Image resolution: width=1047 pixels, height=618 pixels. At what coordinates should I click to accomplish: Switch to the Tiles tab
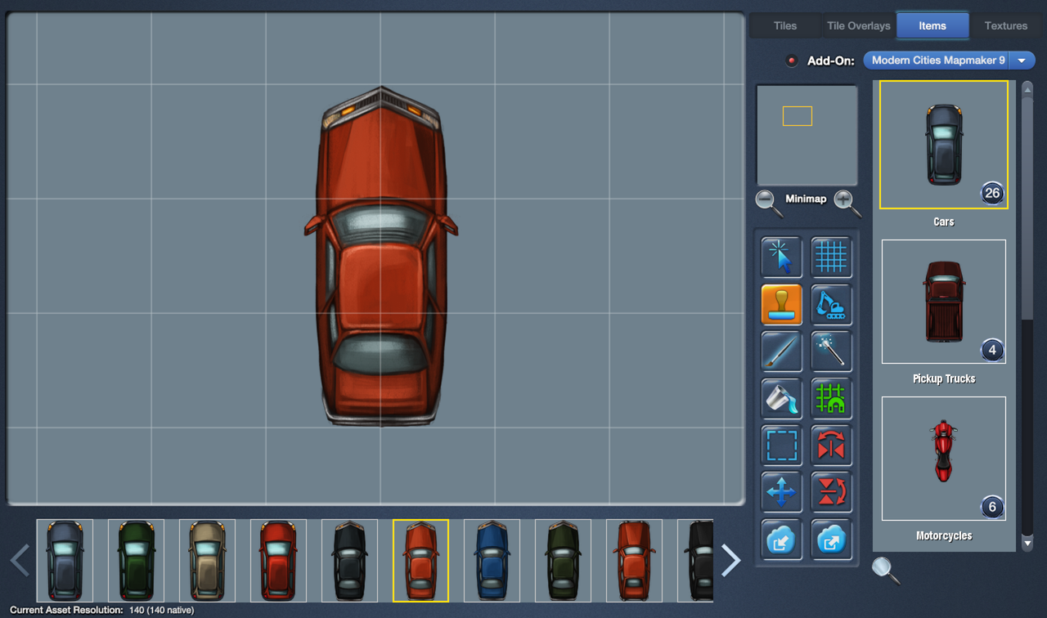coord(785,25)
